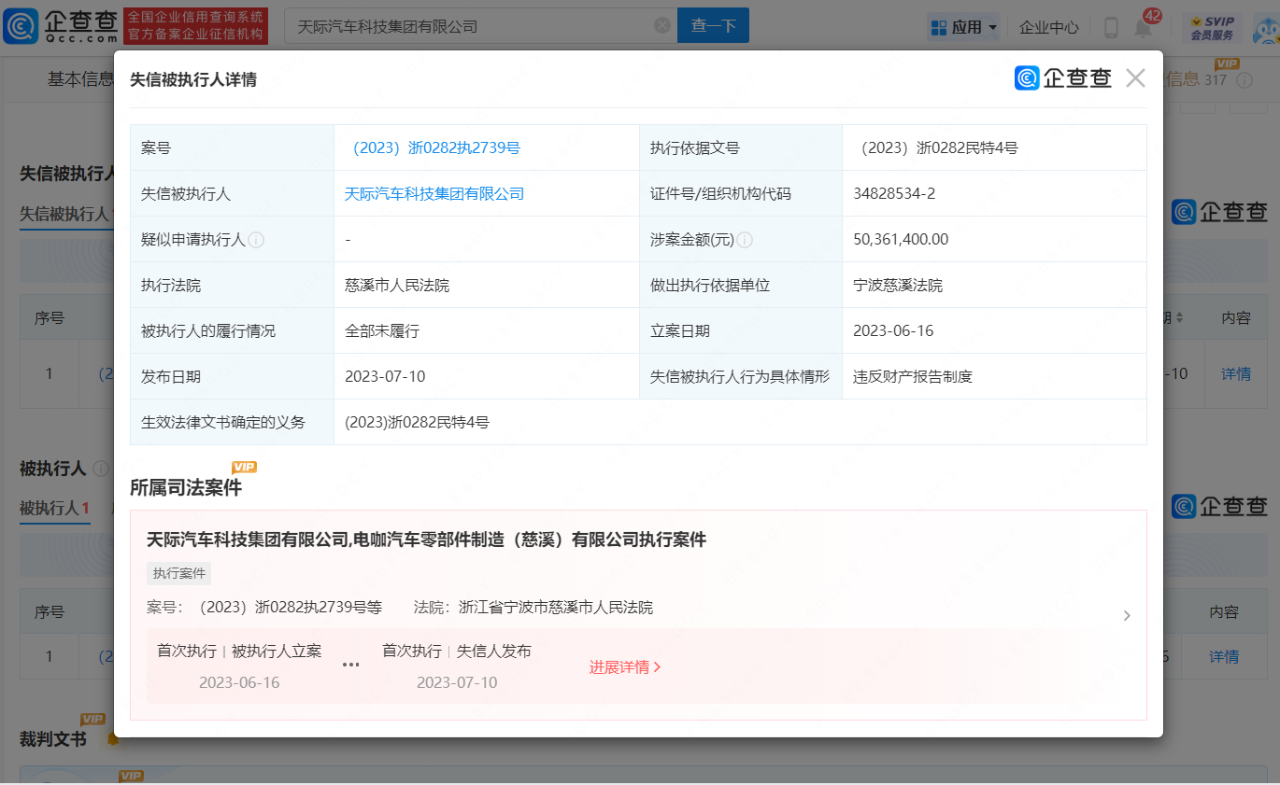The image size is (1280, 785).
Task: Expand the judicial case with the right chevron
Action: point(1127,615)
